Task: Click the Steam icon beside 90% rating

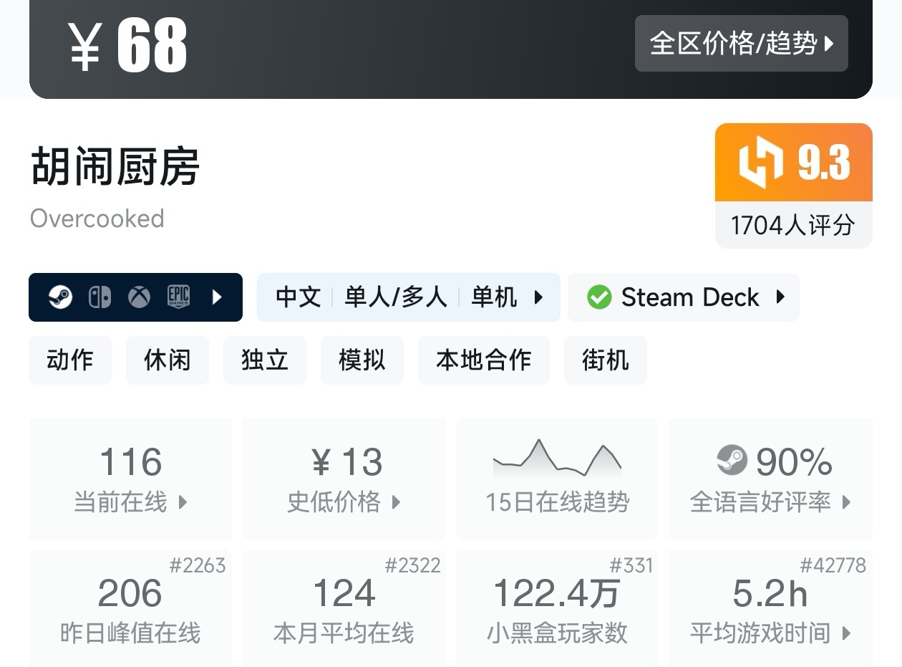Action: (732, 460)
